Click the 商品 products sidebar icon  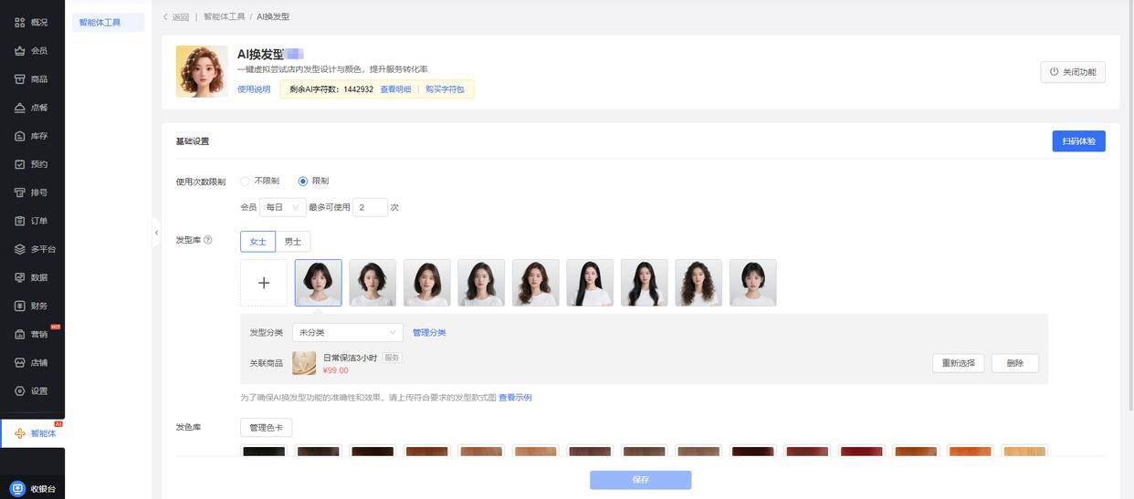(x=20, y=79)
